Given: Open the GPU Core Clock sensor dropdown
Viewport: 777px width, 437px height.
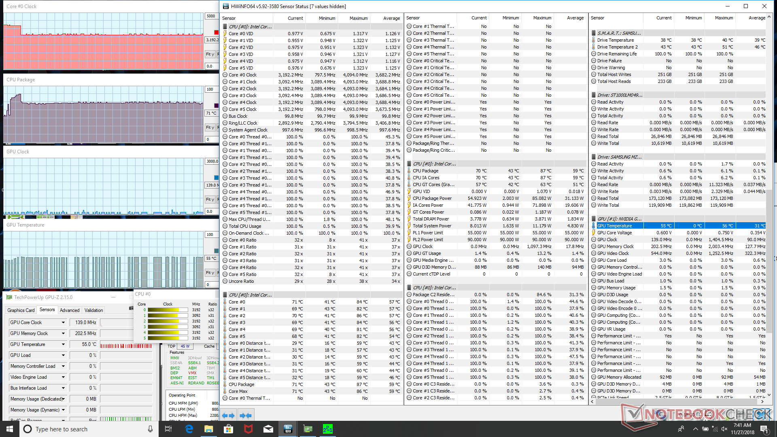Looking at the screenshot, I should pos(63,322).
